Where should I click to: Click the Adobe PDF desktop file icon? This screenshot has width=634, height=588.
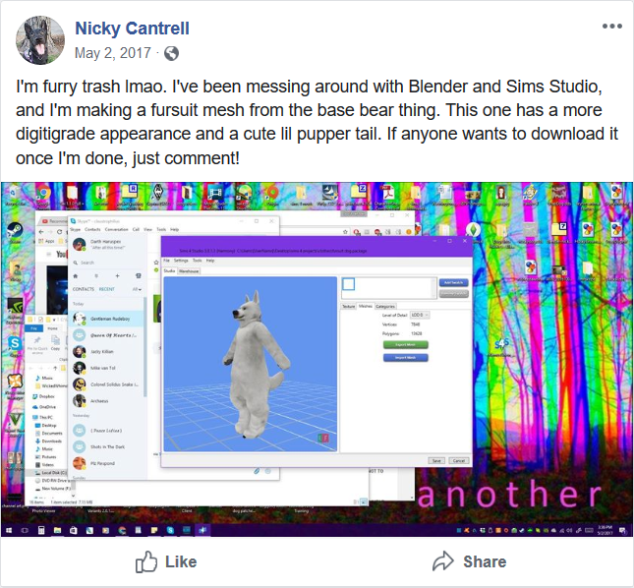coord(388,193)
